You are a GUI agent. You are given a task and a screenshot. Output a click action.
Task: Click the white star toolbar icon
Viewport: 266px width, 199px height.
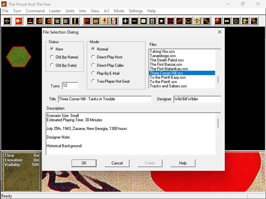161,21
